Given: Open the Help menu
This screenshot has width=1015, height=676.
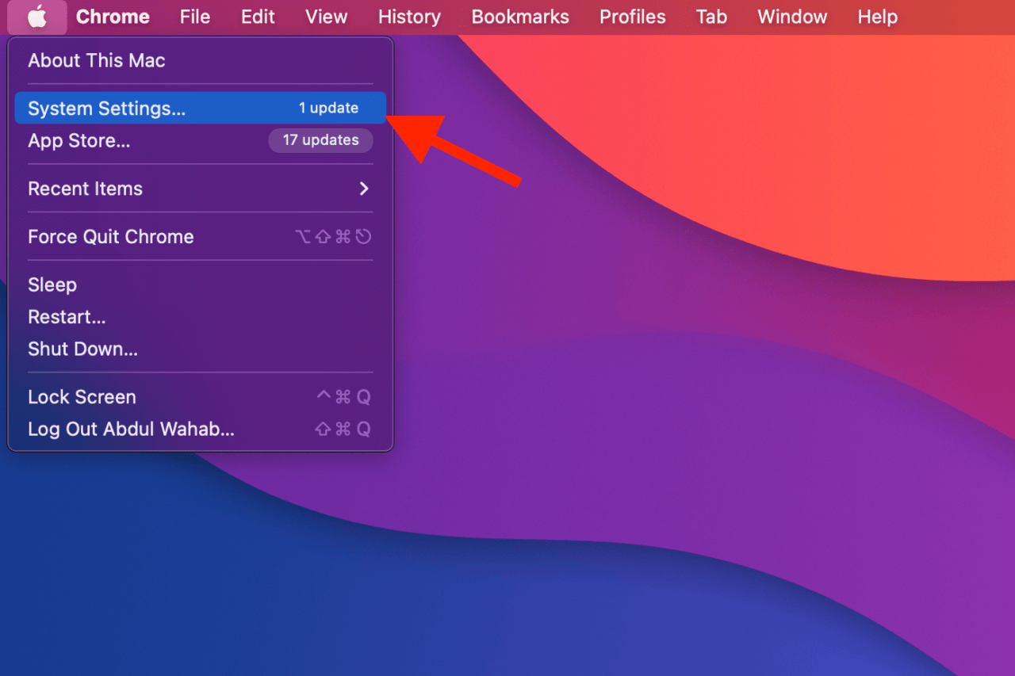Looking at the screenshot, I should (877, 17).
